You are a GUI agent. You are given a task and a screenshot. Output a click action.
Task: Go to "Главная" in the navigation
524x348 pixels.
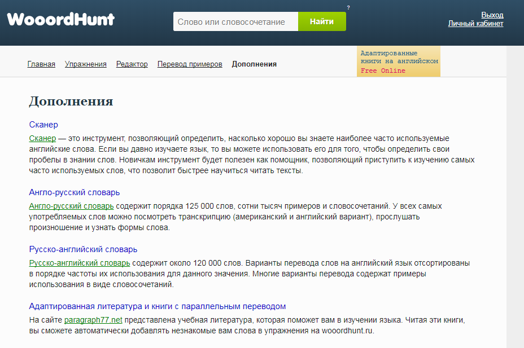pos(41,64)
